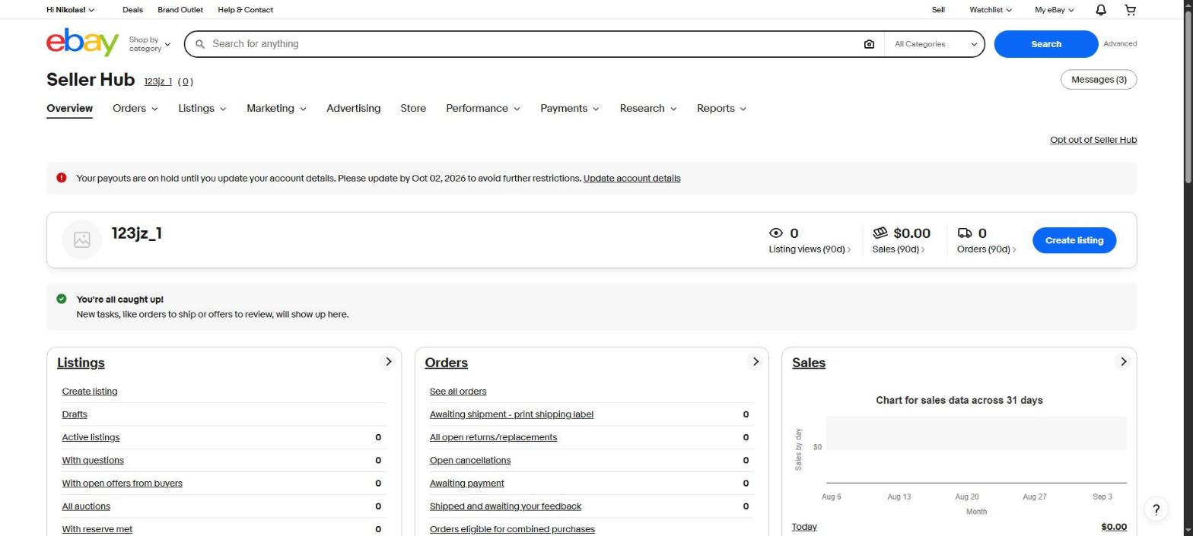Click the red payout alert icon

[62, 178]
